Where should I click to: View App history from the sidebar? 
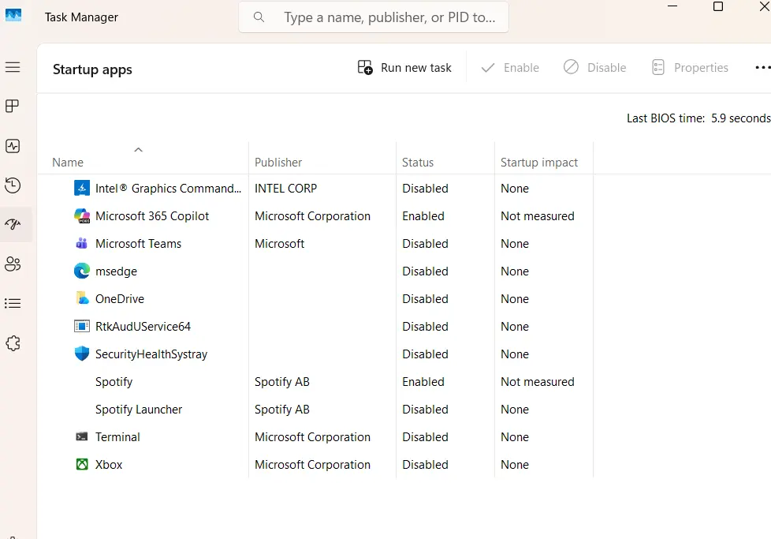click(13, 185)
